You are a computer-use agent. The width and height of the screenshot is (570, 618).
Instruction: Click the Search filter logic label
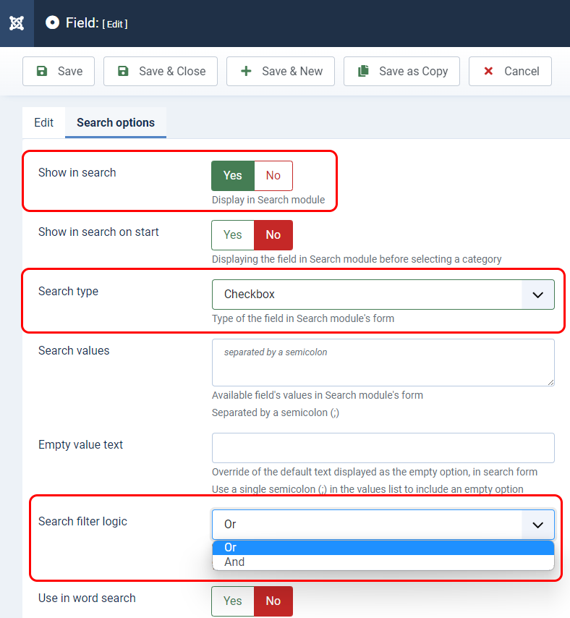coord(82,522)
